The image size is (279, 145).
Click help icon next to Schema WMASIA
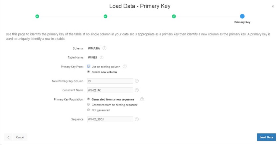(x=104, y=48)
